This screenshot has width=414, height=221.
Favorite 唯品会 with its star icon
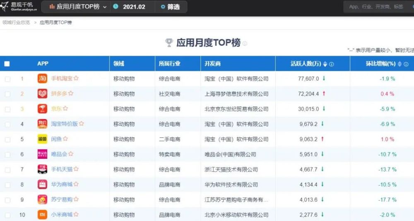70,154
